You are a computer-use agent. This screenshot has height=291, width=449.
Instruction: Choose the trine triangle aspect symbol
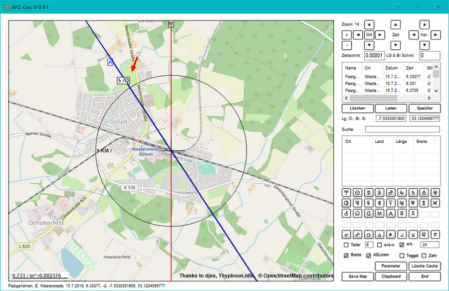[380, 235]
